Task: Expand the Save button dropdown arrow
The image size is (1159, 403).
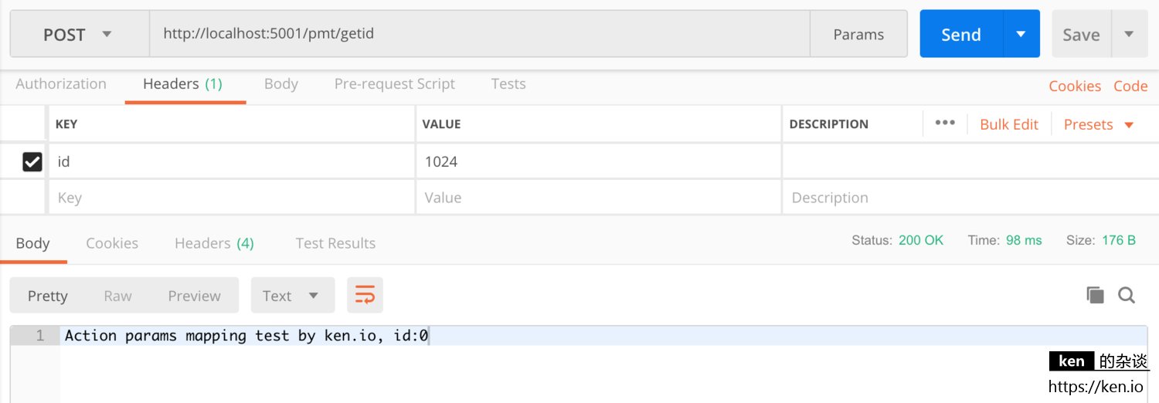Action: (x=1129, y=34)
